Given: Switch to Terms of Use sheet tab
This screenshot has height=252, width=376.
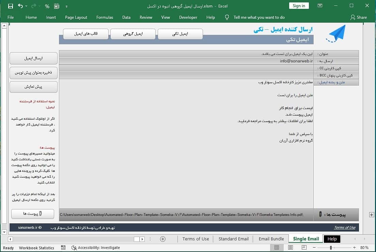Looking at the screenshot, I should (196, 239).
